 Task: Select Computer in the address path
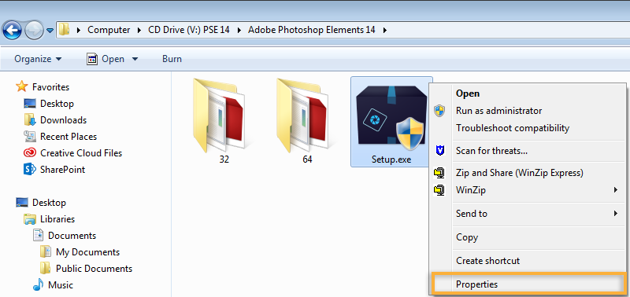coord(109,30)
